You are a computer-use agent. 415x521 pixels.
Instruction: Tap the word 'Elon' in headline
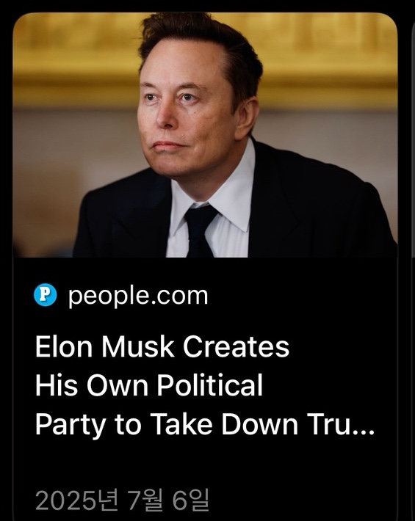[63, 346]
